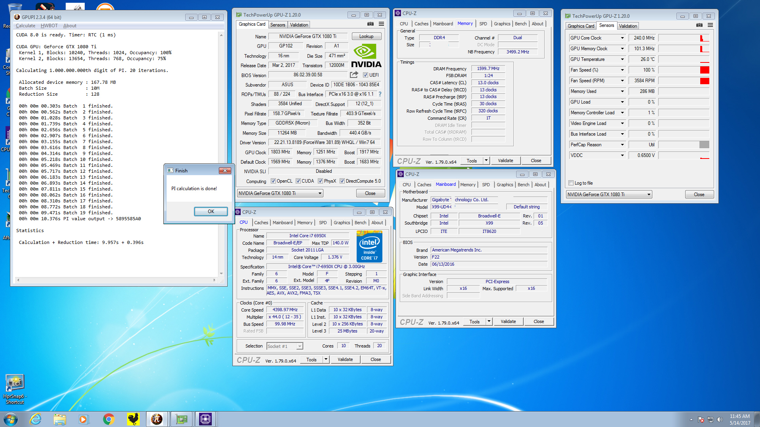The width and height of the screenshot is (760, 427).
Task: Click the NVIDIA logo in GPU-Z
Action: (x=366, y=56)
